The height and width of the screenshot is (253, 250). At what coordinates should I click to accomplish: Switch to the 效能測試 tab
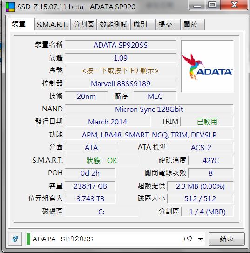[x=114, y=25]
